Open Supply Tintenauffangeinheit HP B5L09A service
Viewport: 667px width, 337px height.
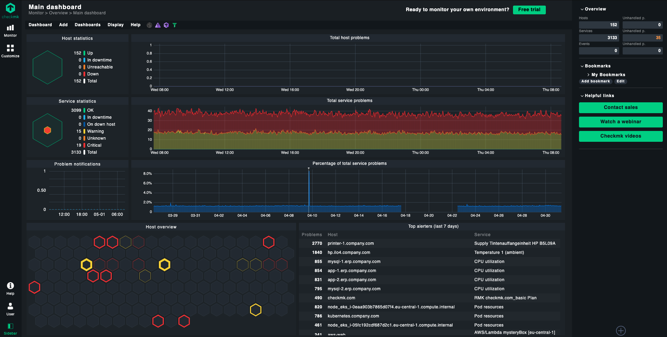tap(515, 243)
